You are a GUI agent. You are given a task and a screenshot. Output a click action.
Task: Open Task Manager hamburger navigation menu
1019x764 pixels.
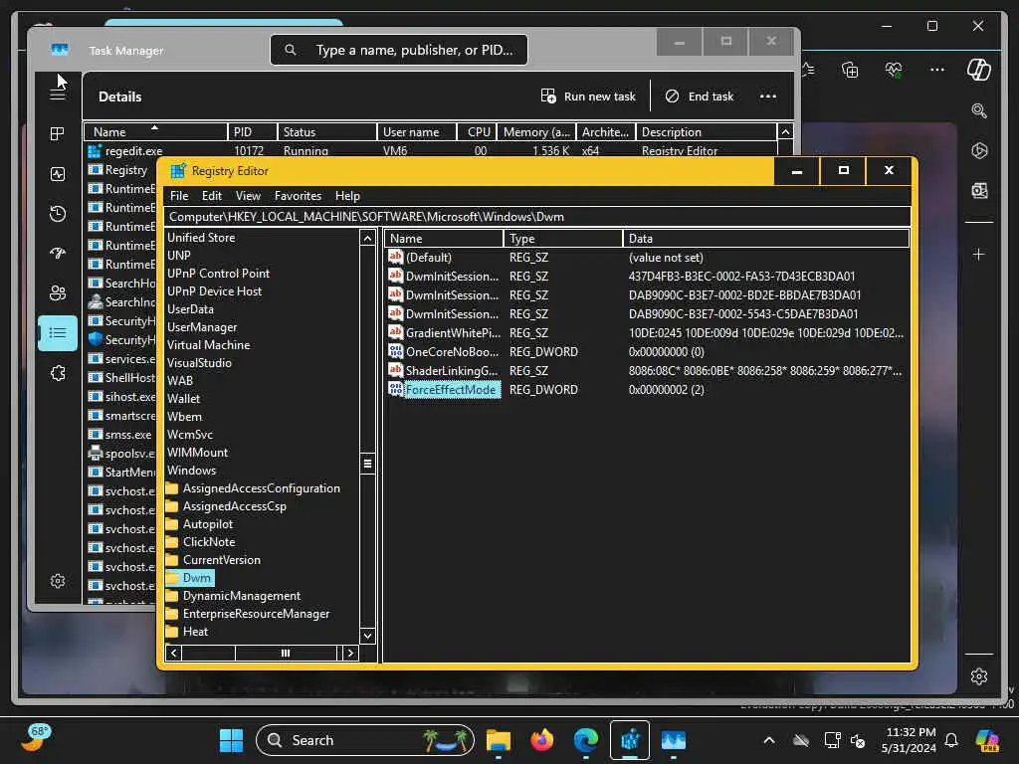[57, 95]
